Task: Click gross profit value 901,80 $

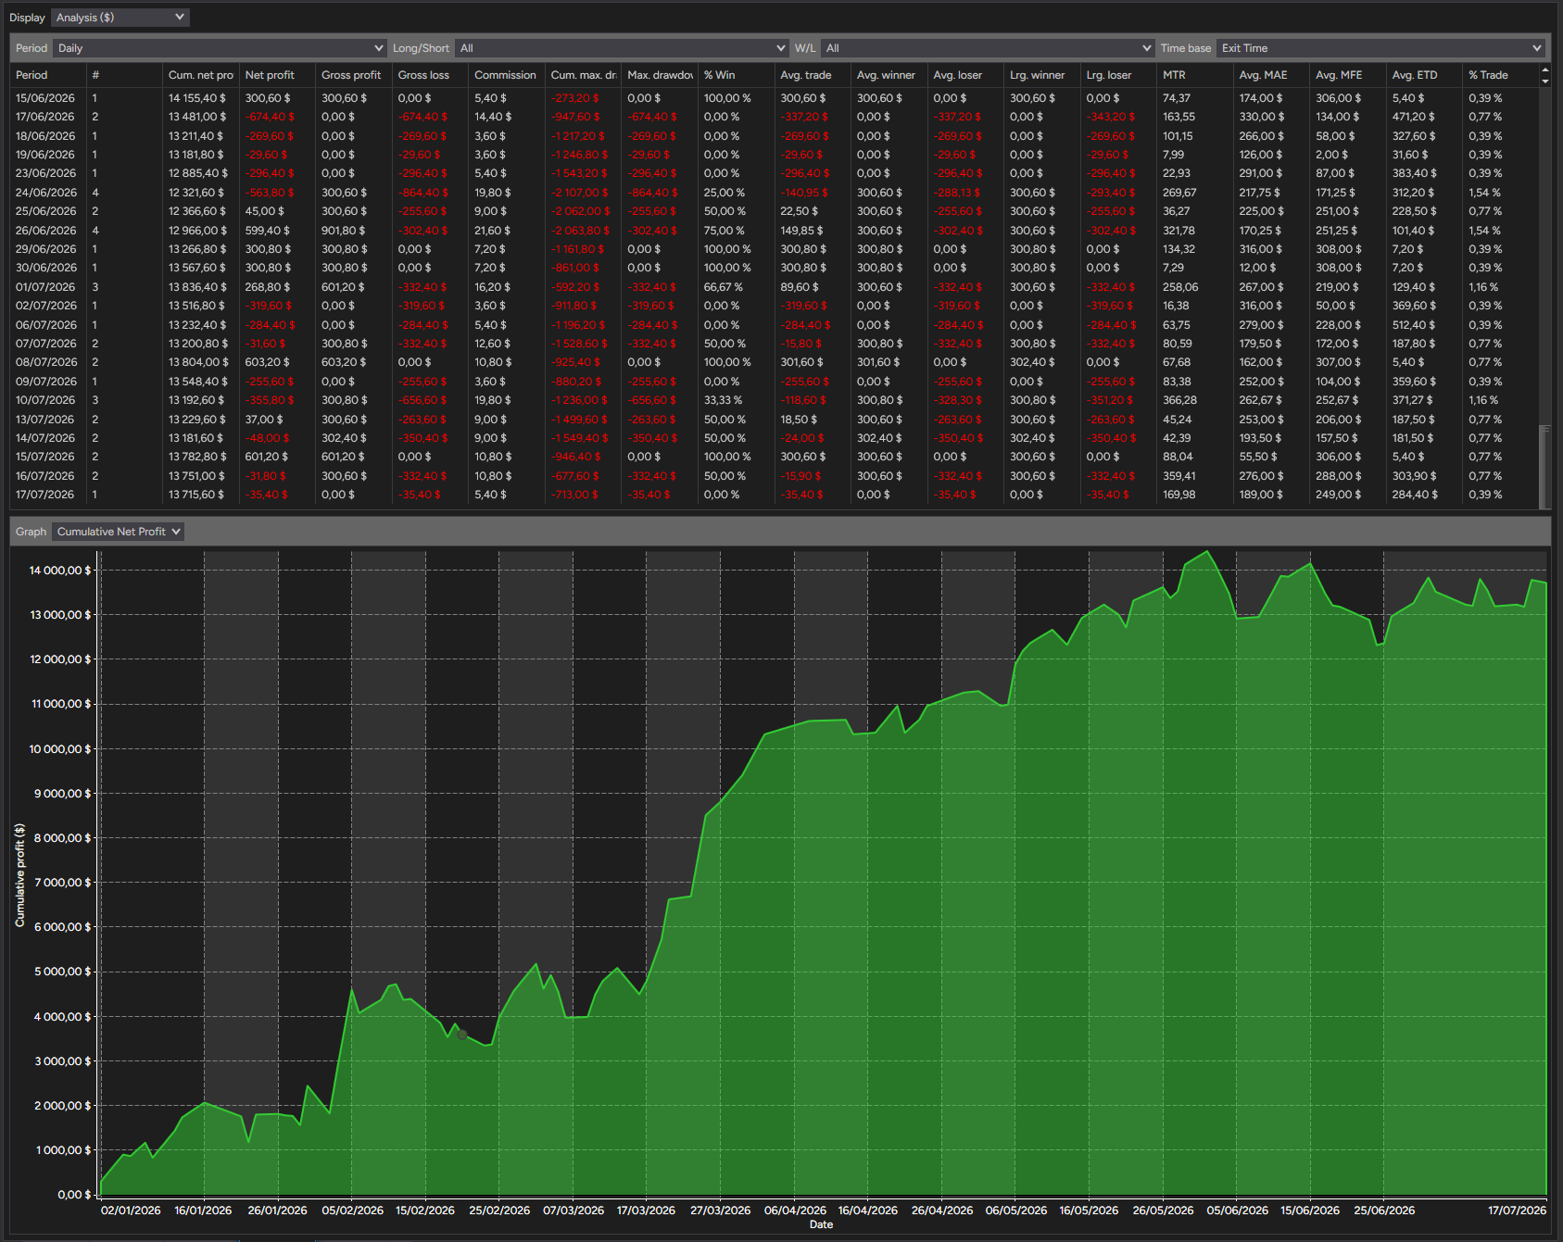Action: pos(344,231)
